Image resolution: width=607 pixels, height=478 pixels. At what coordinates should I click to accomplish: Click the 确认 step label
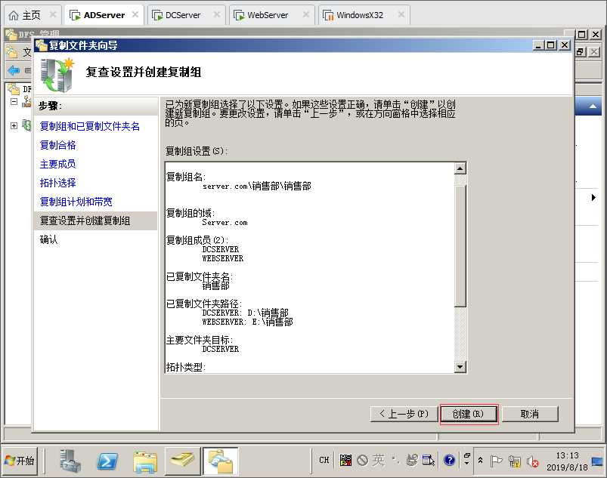pyautogui.click(x=49, y=240)
